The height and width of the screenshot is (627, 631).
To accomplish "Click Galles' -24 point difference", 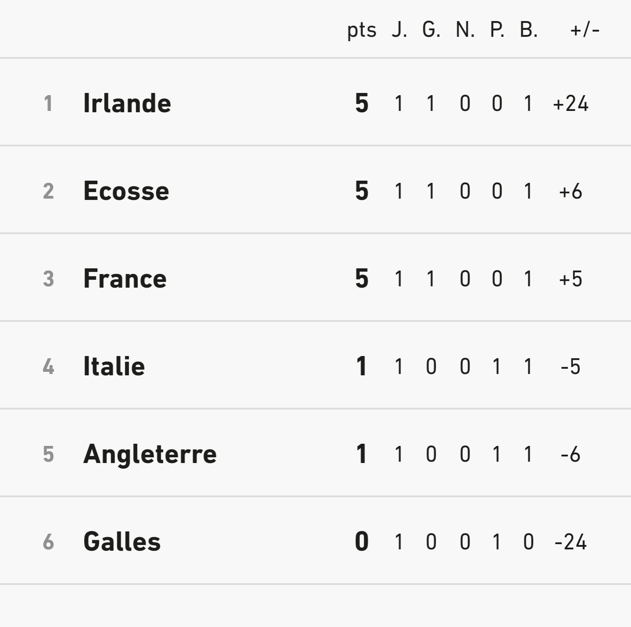I will tap(571, 542).
